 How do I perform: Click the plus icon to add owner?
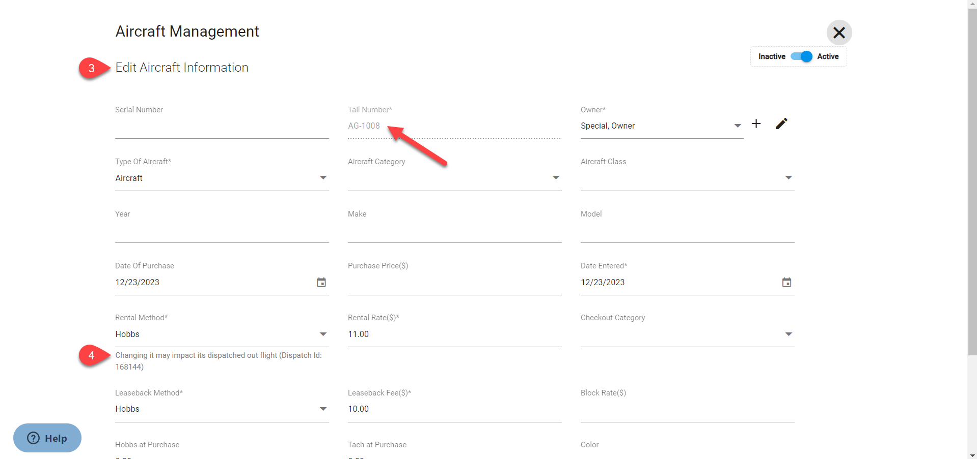point(756,124)
